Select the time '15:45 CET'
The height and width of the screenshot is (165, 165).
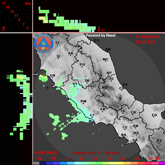pyautogui.click(x=145, y=42)
